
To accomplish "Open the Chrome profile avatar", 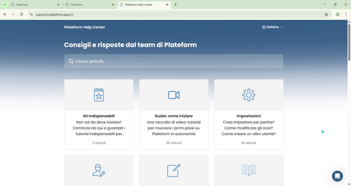I will [x=338, y=14].
